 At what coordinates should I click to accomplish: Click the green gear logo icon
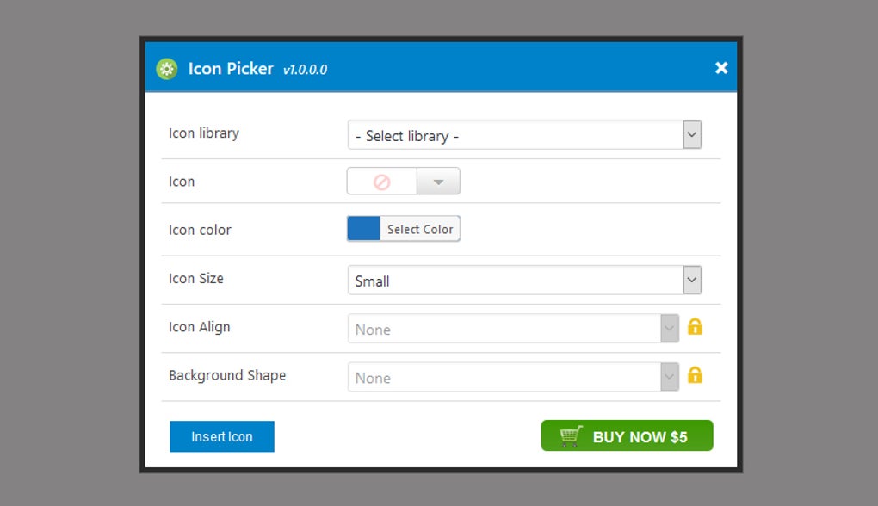(x=167, y=69)
